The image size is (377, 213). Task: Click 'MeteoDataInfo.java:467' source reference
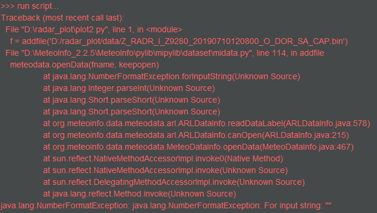[x=307, y=147]
